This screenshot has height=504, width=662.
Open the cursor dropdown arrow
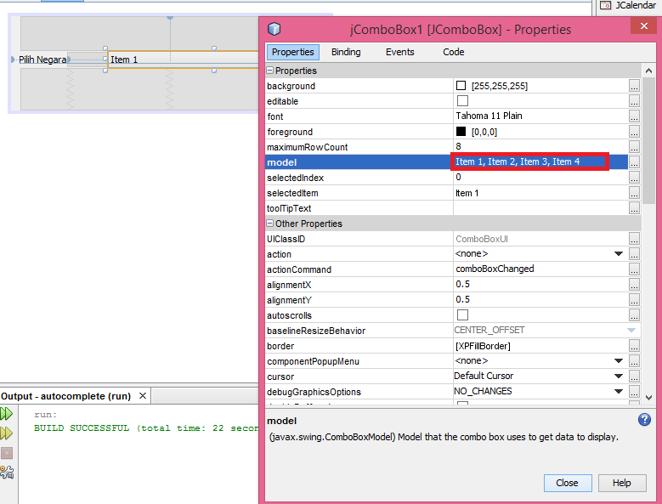(618, 377)
